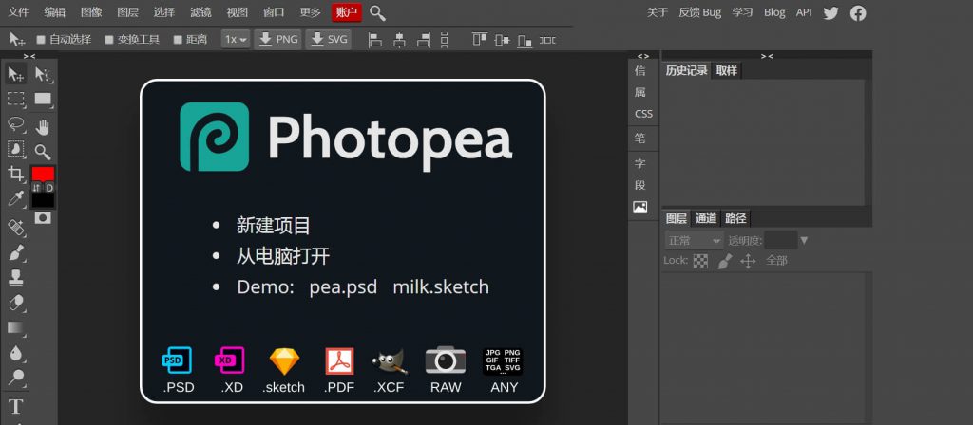Choose the Blur droplet tool
Image resolution: width=973 pixels, height=425 pixels.
coord(15,353)
